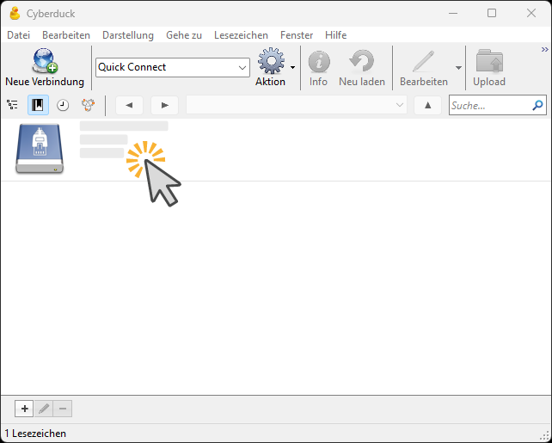
Task: Open the Aktion dropdown arrow
Action: pyautogui.click(x=292, y=68)
